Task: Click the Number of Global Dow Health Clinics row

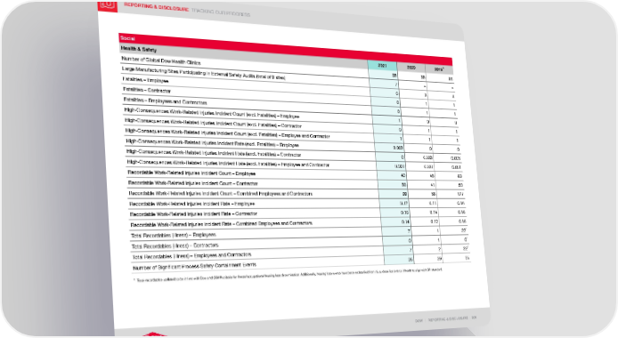Action: (x=161, y=61)
